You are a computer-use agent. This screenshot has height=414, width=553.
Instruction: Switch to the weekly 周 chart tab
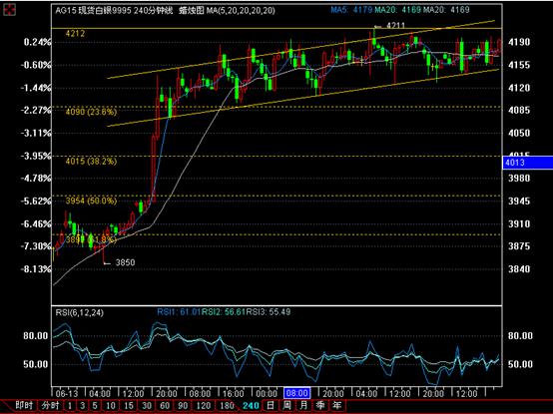coord(287,406)
